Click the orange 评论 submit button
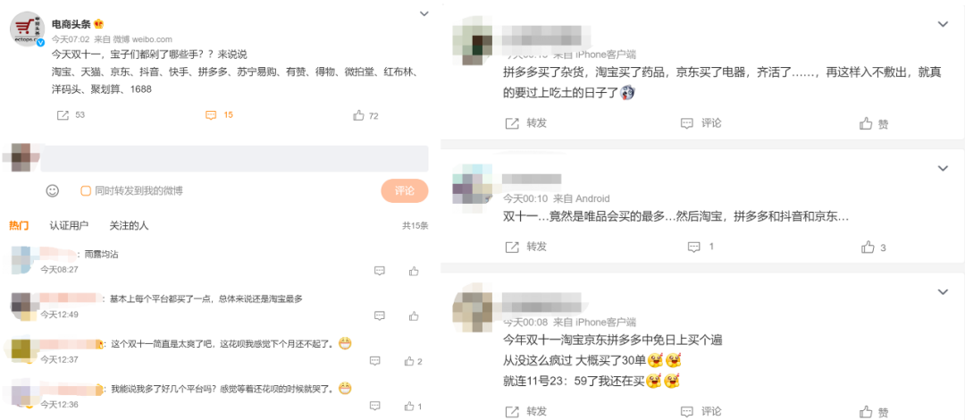Viewport: 965px width, 420px height. [x=405, y=191]
